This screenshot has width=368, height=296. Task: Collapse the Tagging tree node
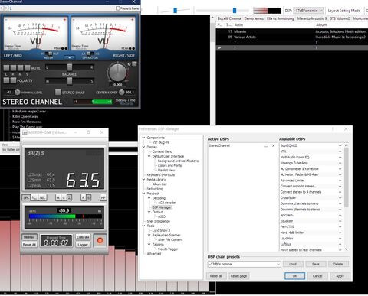click(x=149, y=244)
